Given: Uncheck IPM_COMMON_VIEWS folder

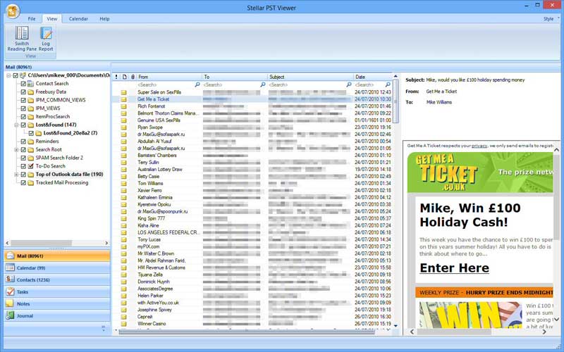Looking at the screenshot, I should [23, 100].
